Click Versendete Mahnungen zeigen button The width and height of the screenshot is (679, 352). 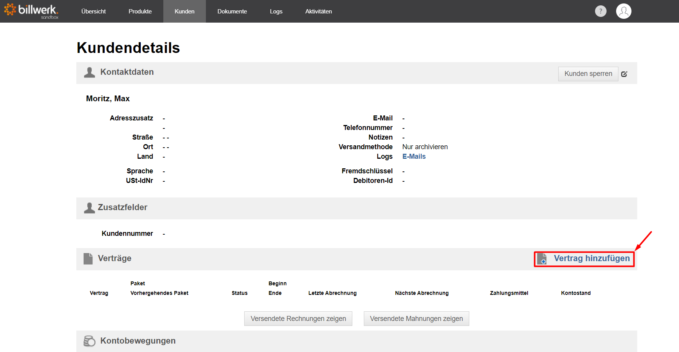[416, 319]
